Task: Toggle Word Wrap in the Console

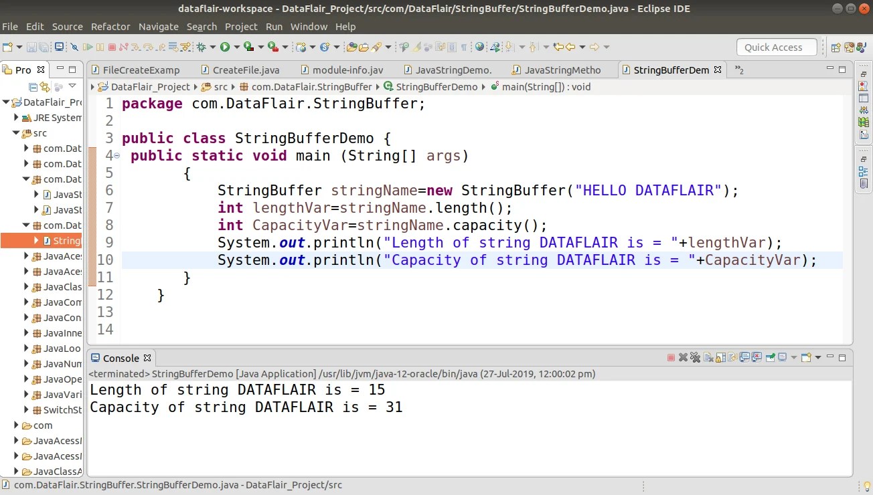Action: [x=731, y=357]
